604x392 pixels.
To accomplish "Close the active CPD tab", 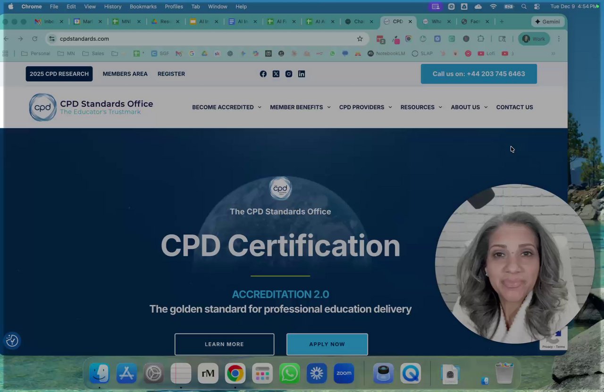I will [410, 22].
